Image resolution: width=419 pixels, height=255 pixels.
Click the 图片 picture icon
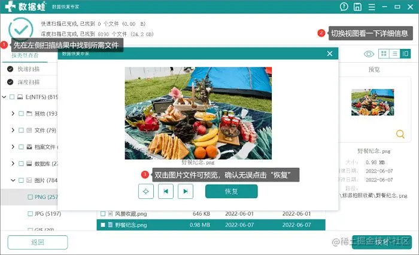29,180
